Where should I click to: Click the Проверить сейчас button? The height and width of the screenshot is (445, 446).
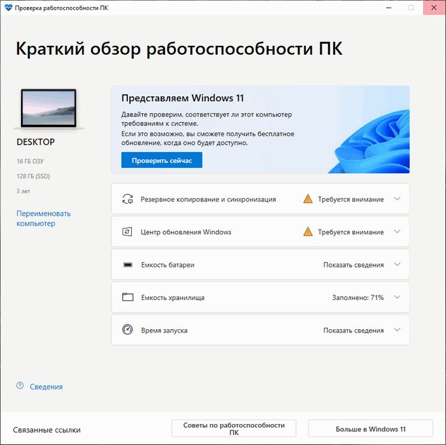click(x=162, y=160)
